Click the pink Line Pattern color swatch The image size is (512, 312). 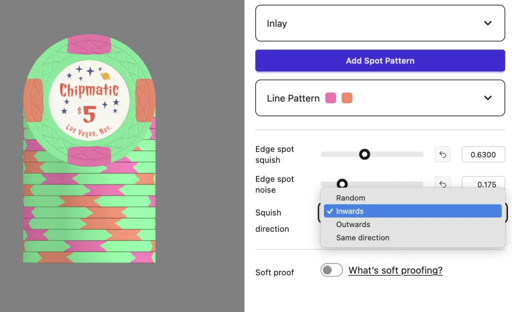[x=330, y=98]
